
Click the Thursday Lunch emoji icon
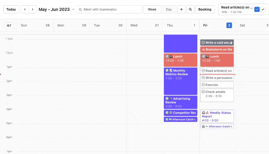pyautogui.click(x=171, y=56)
